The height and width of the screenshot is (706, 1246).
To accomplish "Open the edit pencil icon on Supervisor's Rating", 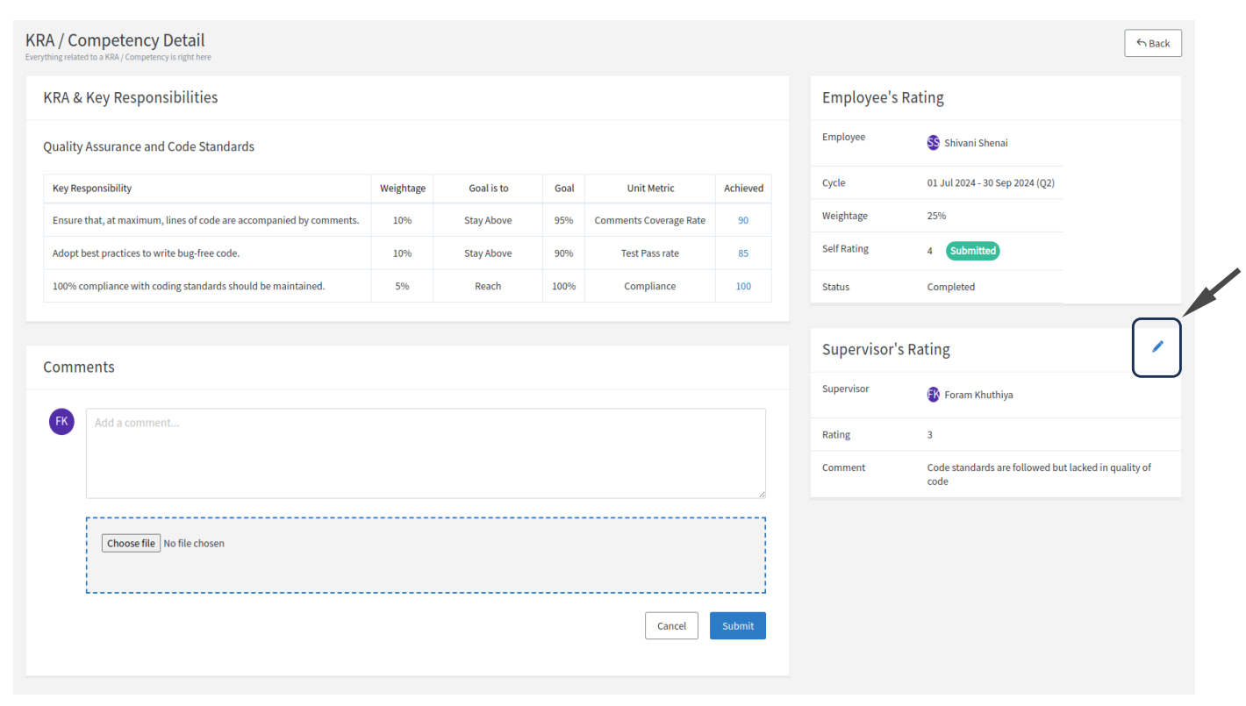I will pos(1156,347).
